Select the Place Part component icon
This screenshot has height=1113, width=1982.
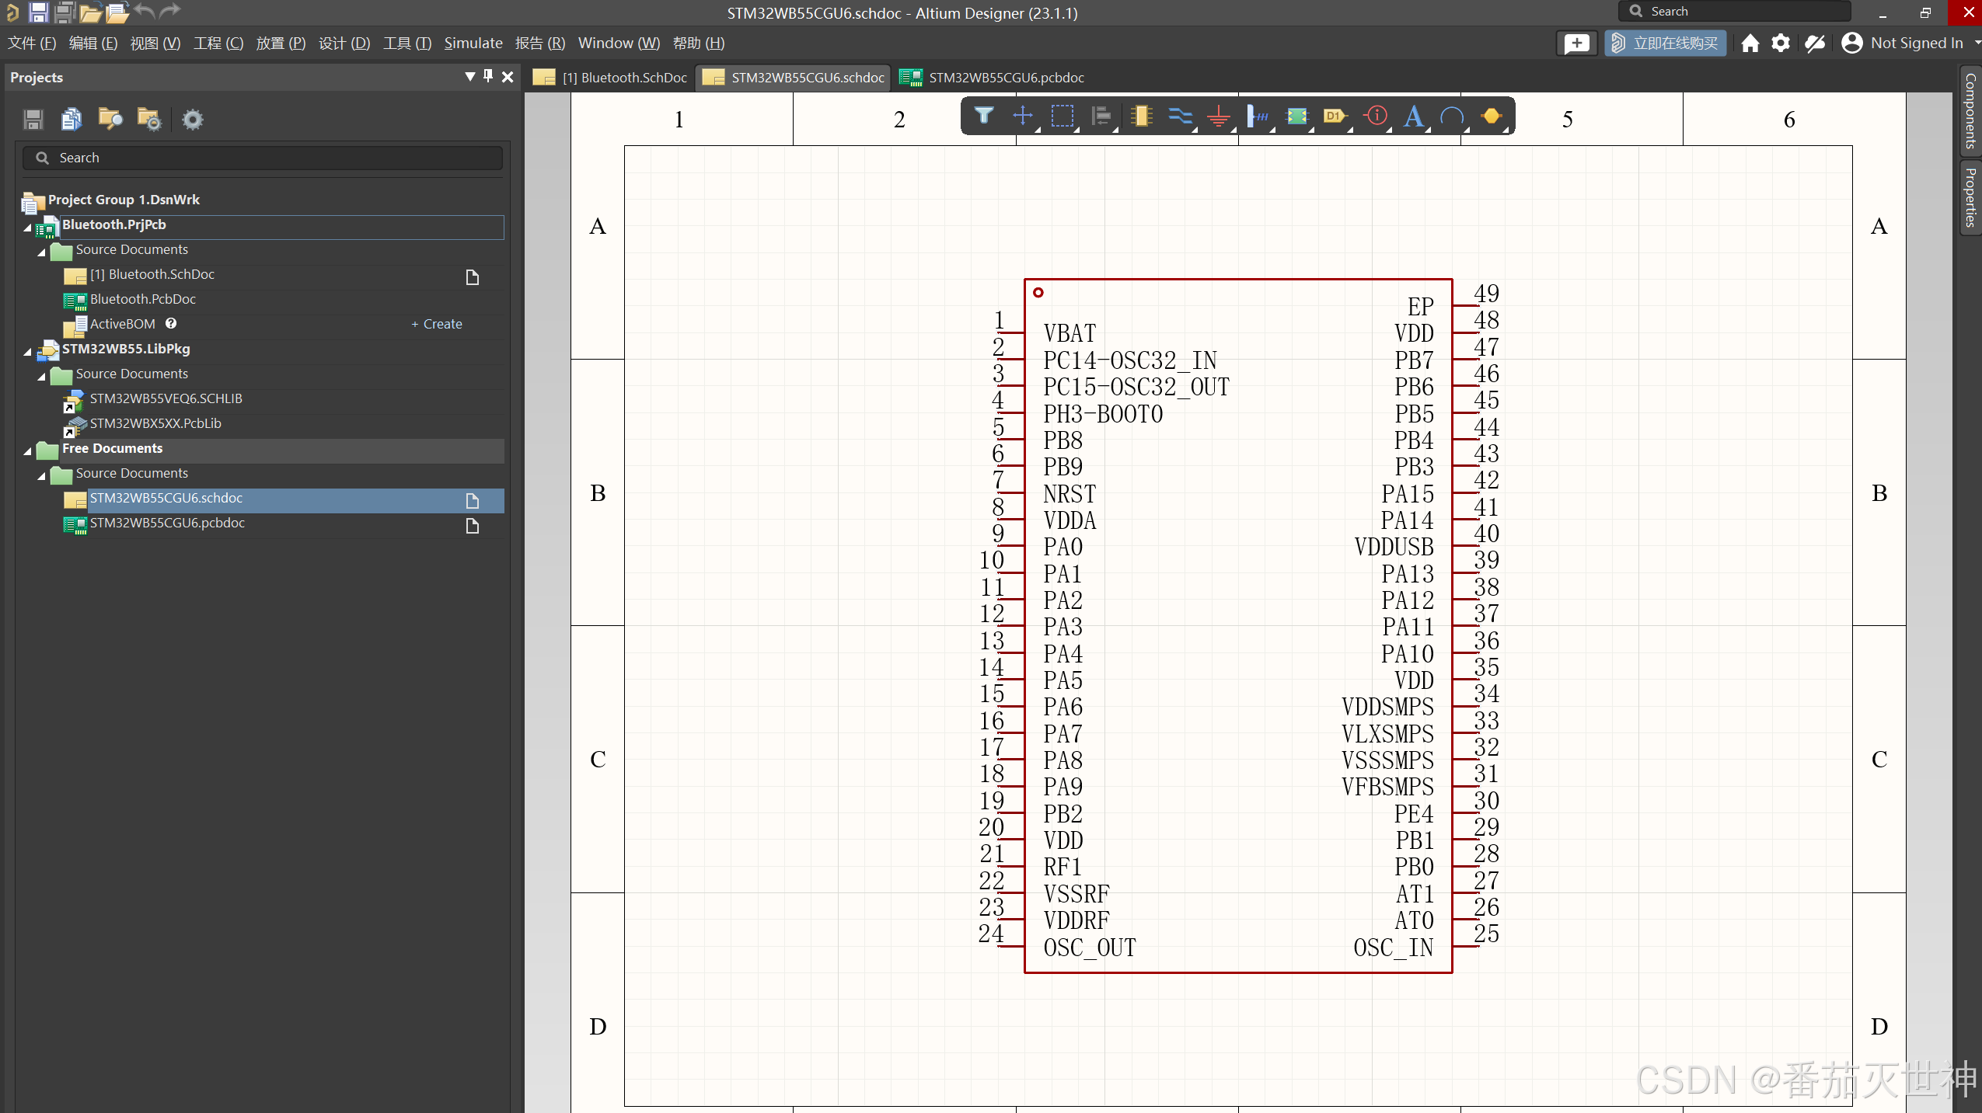click(x=1141, y=116)
